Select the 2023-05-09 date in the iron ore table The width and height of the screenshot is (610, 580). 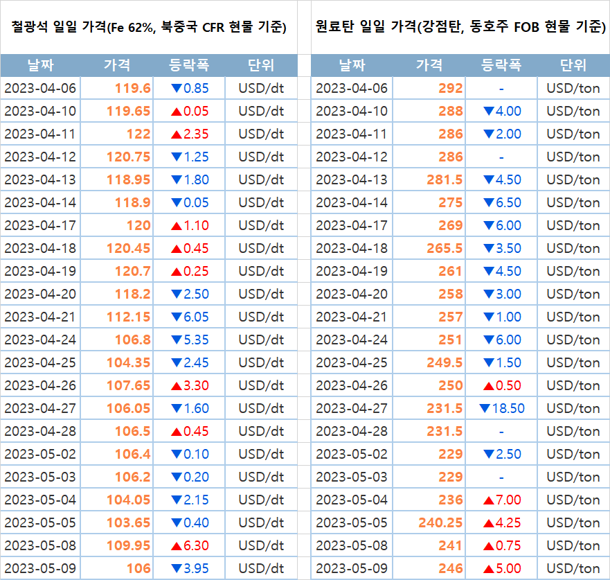[x=40, y=568]
